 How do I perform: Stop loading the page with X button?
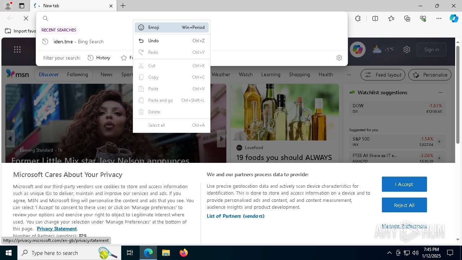point(26,18)
